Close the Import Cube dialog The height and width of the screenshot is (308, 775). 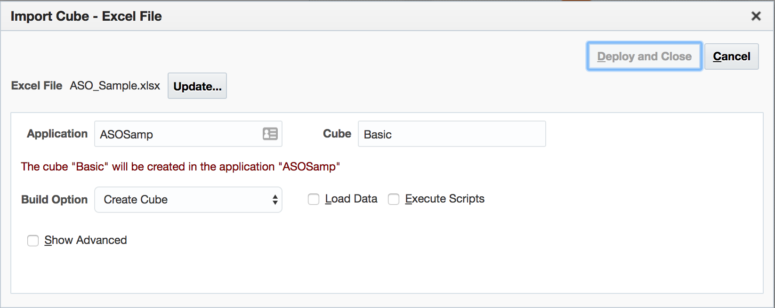pos(756,16)
